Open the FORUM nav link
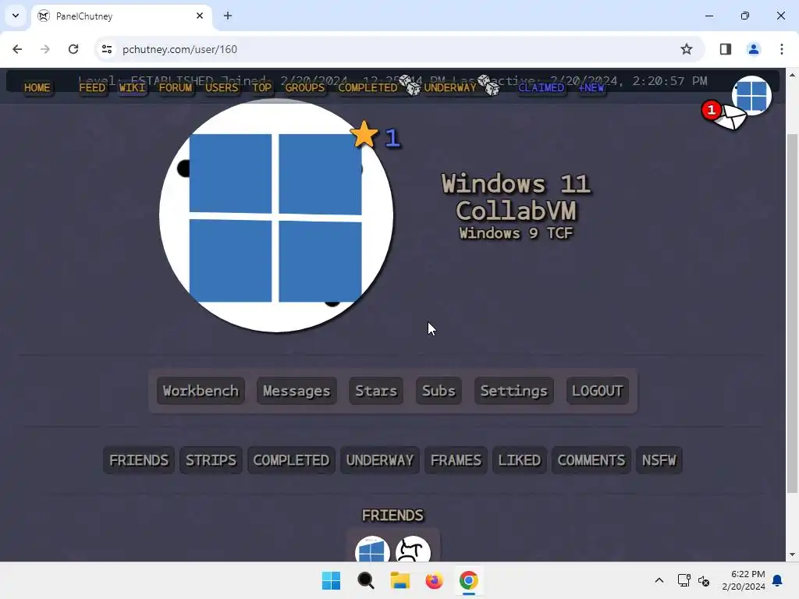 [176, 87]
